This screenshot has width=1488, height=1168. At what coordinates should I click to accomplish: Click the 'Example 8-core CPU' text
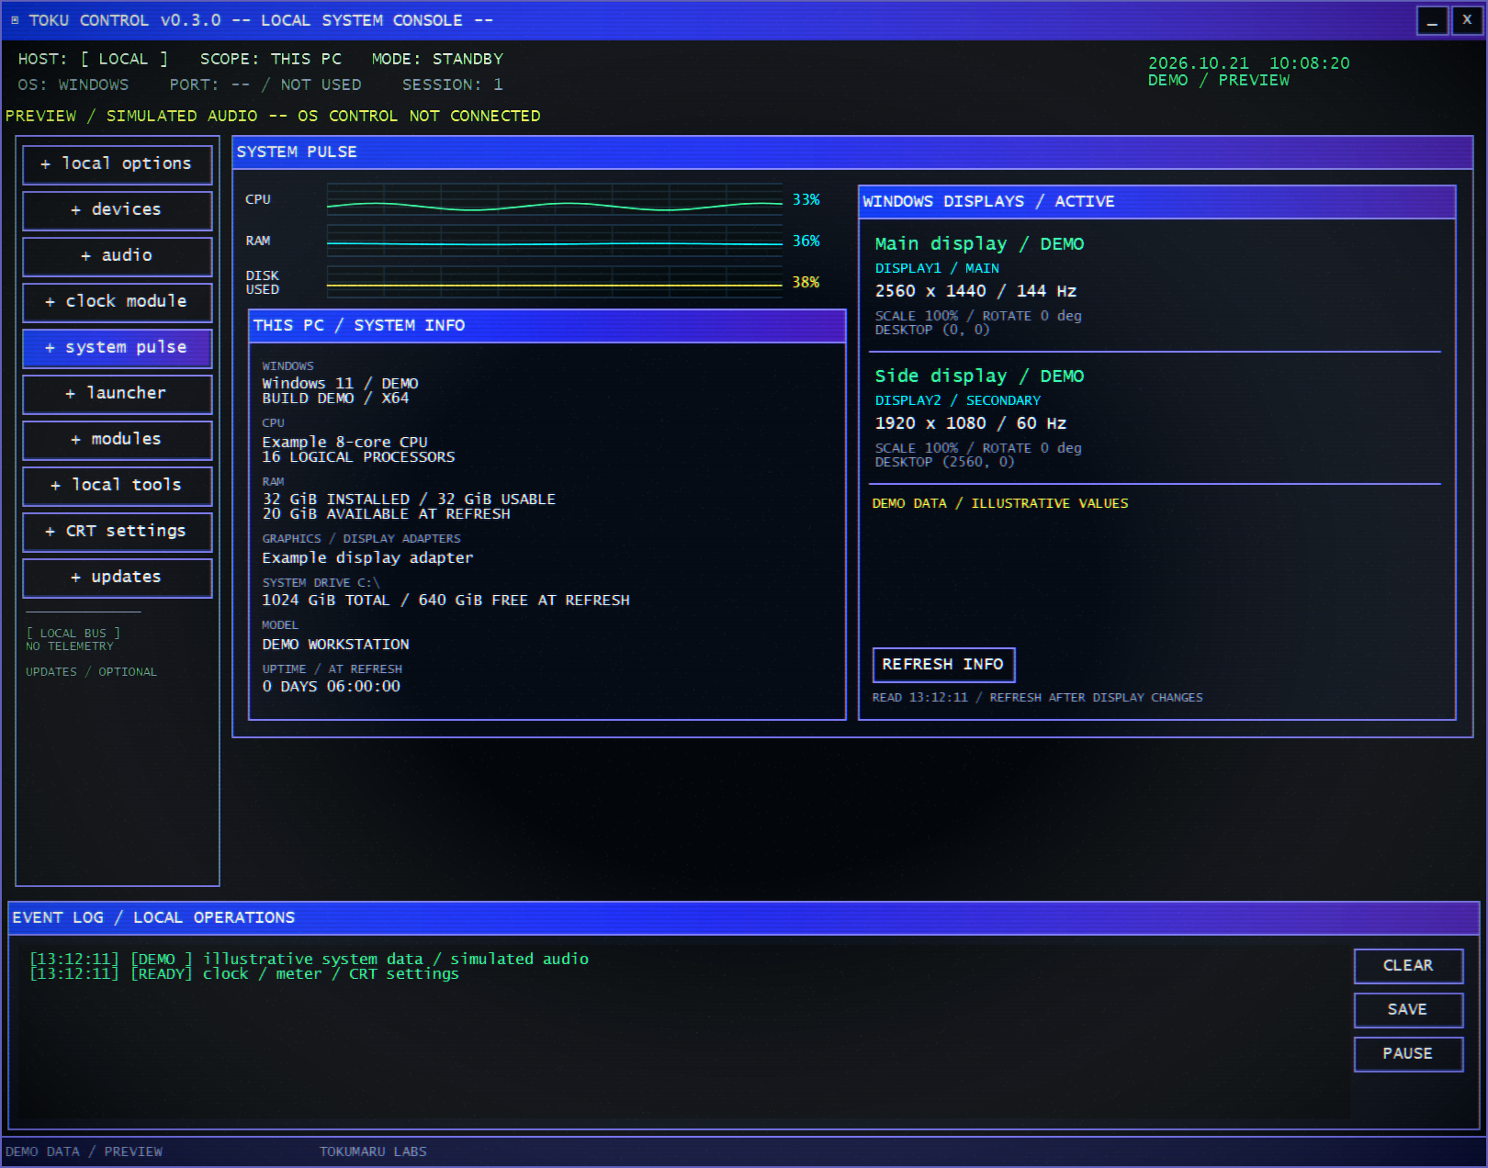click(344, 443)
